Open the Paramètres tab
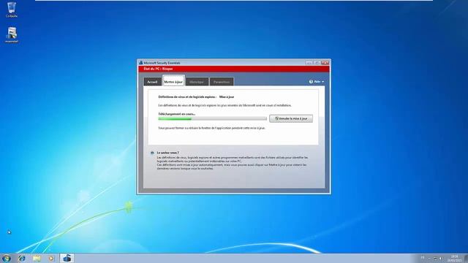 [222, 82]
